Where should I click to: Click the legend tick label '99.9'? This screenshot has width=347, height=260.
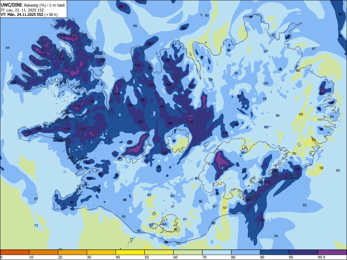tap(321, 257)
